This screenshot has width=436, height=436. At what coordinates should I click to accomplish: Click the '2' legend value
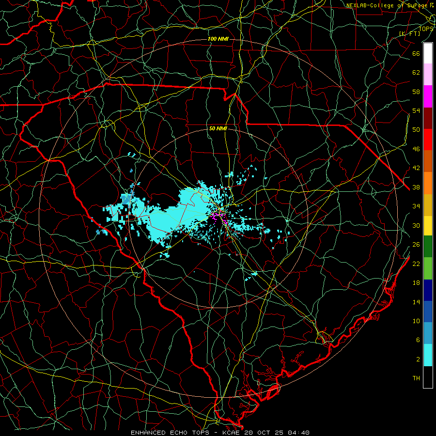pyautogui.click(x=418, y=359)
